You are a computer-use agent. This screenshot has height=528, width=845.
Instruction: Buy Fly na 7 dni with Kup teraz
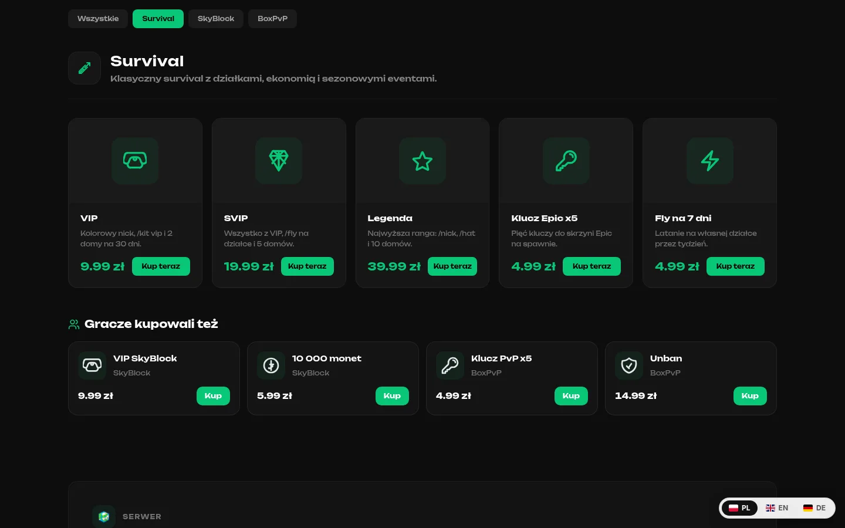pyautogui.click(x=735, y=266)
